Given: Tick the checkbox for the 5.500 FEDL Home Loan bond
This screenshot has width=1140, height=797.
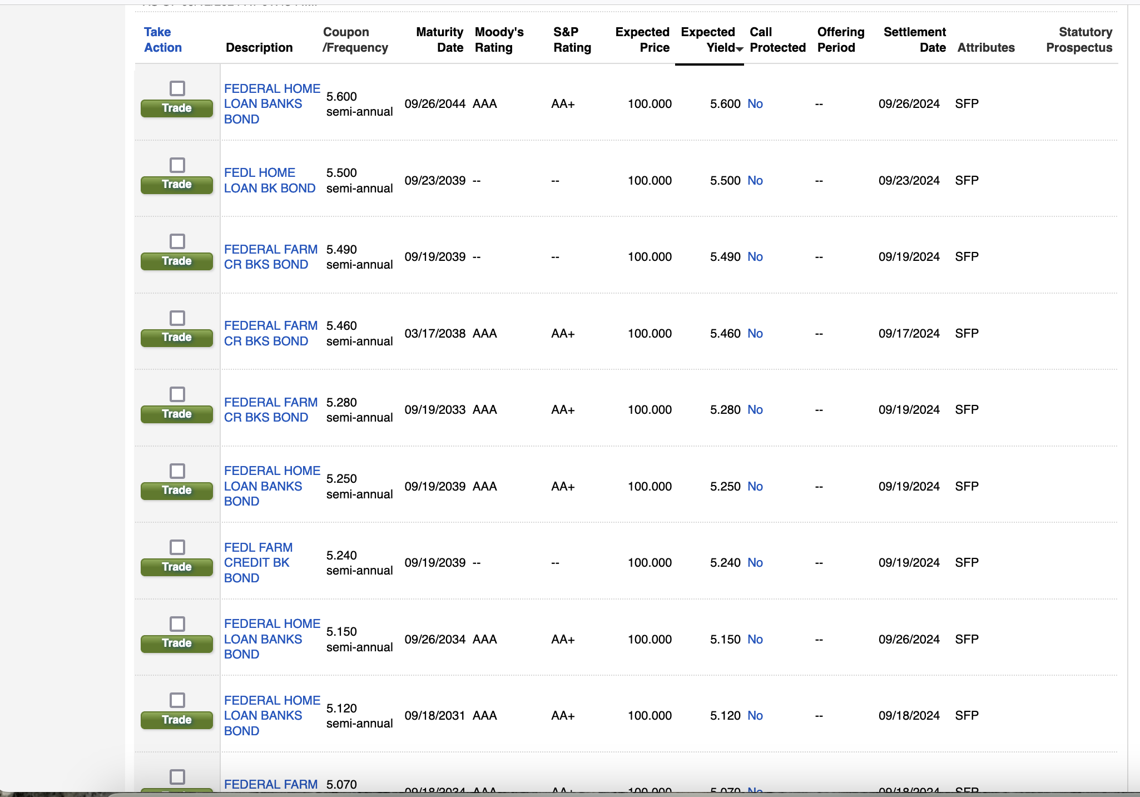Looking at the screenshot, I should click(x=177, y=165).
